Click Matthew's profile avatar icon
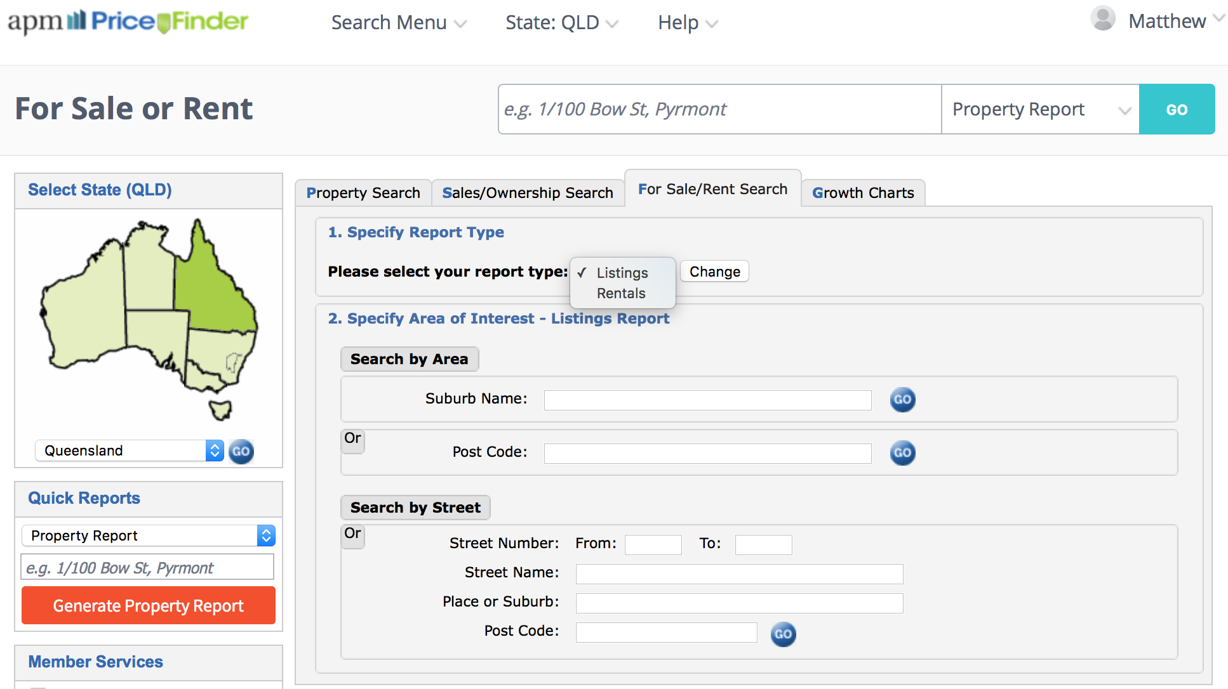Screen dimensions: 1228x689 point(1102,20)
